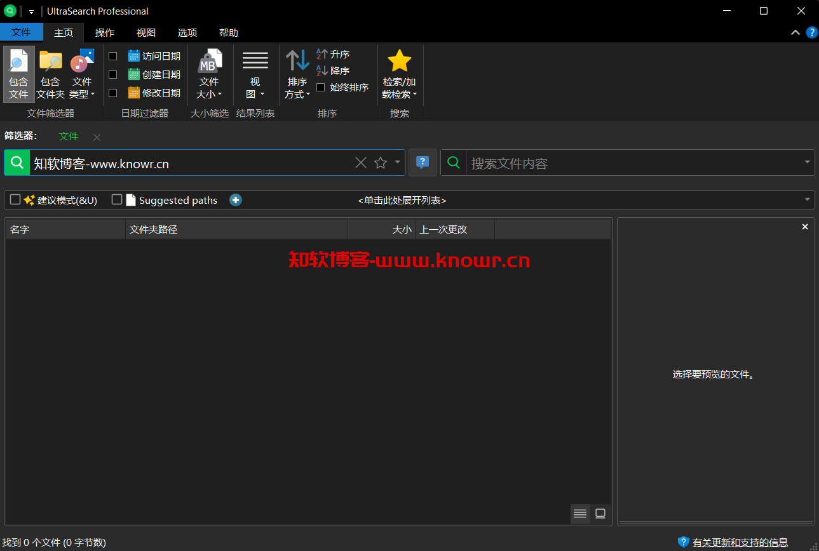Click the window resize grip corner

click(x=814, y=546)
